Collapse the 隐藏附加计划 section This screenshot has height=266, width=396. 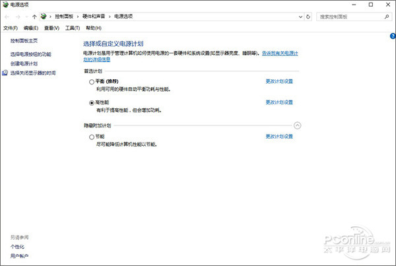coord(297,125)
